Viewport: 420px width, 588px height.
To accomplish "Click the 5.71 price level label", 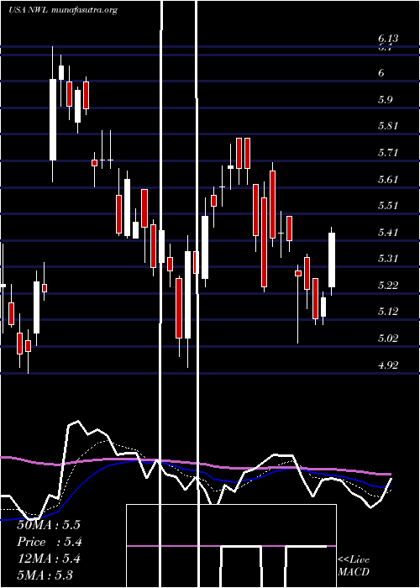I will (x=388, y=153).
